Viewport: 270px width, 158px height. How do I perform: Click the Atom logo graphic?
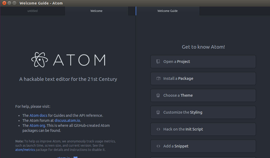tap(68, 60)
